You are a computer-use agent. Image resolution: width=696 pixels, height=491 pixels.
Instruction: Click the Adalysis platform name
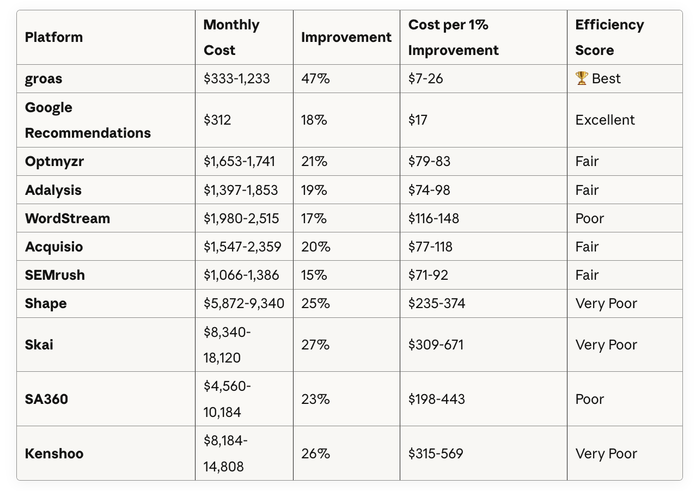53,190
